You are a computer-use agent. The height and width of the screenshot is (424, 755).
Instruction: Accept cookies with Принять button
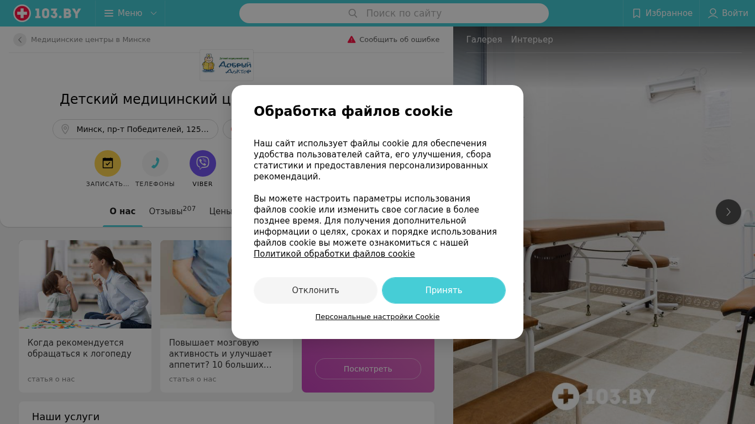[444, 290]
